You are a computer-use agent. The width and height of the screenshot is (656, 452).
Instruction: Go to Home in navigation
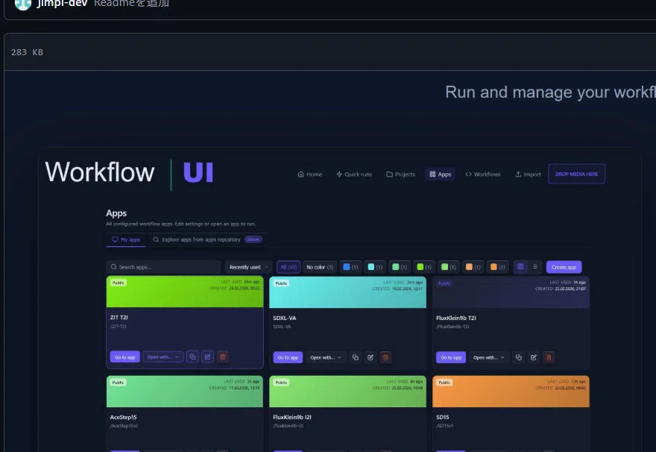point(310,174)
